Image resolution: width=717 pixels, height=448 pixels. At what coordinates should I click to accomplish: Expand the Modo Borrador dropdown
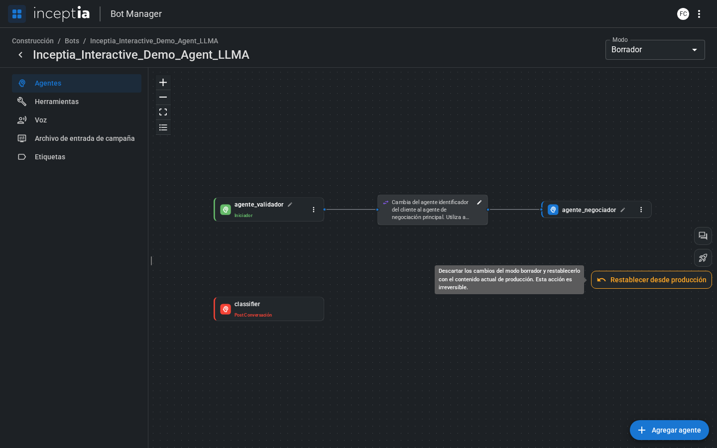(x=655, y=50)
